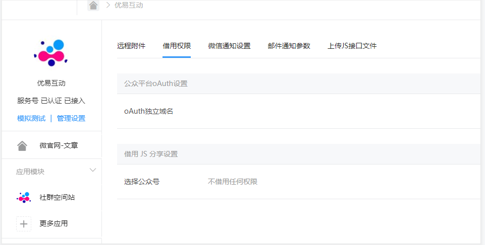Image resolution: width=485 pixels, height=245 pixels.
Task: Open 管理设置 link
Action: coord(71,118)
